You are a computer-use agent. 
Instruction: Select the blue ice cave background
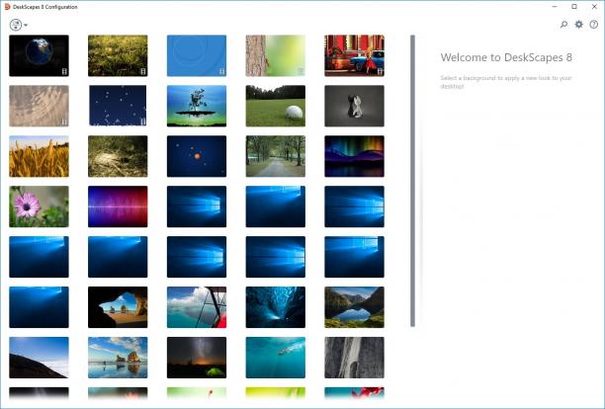tap(276, 307)
